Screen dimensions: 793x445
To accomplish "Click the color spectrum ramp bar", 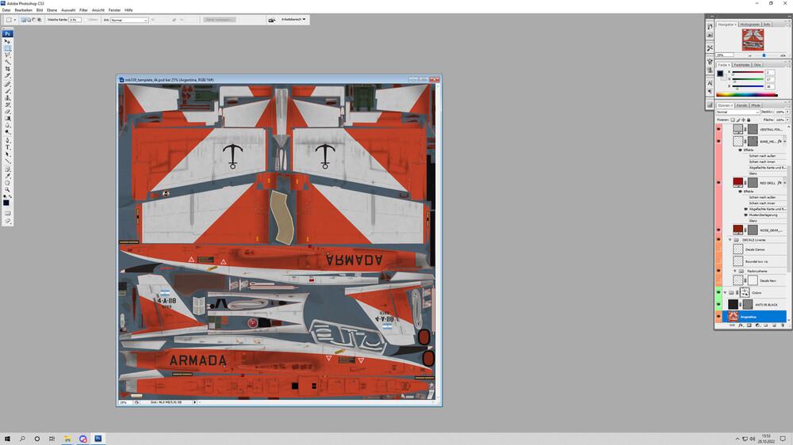I will [x=747, y=94].
